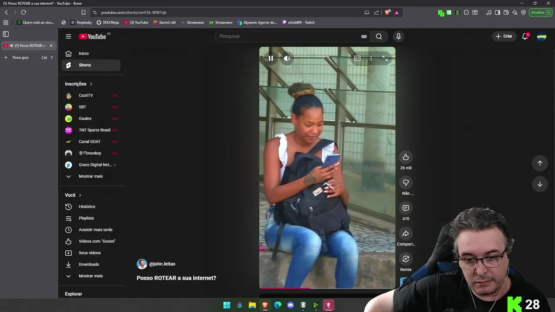This screenshot has width=555, height=312.
Task: Open the oGoldRR - Twitch bookmark
Action: pyautogui.click(x=298, y=23)
